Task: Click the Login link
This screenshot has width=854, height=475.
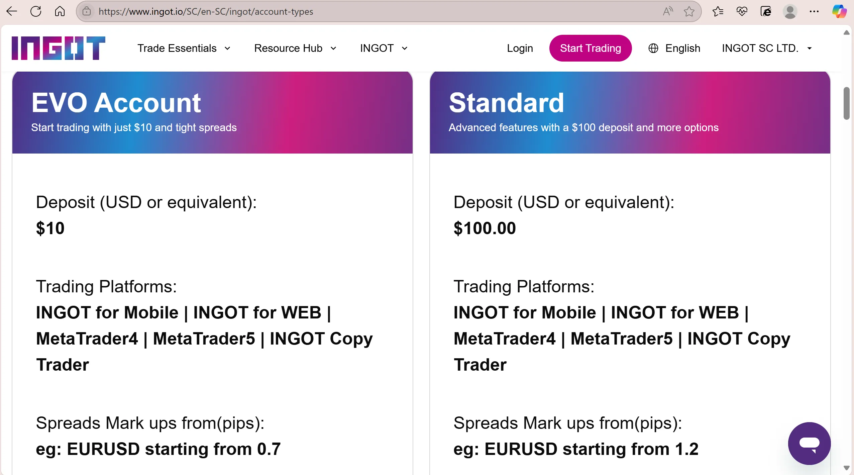Action: 520,48
